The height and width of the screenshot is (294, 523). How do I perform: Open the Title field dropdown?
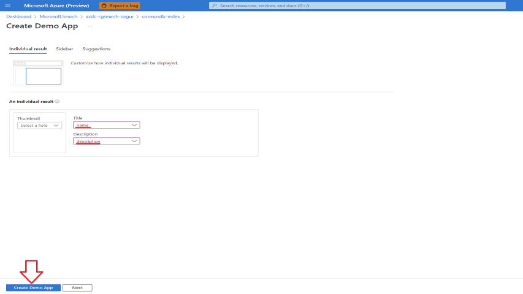click(x=107, y=125)
